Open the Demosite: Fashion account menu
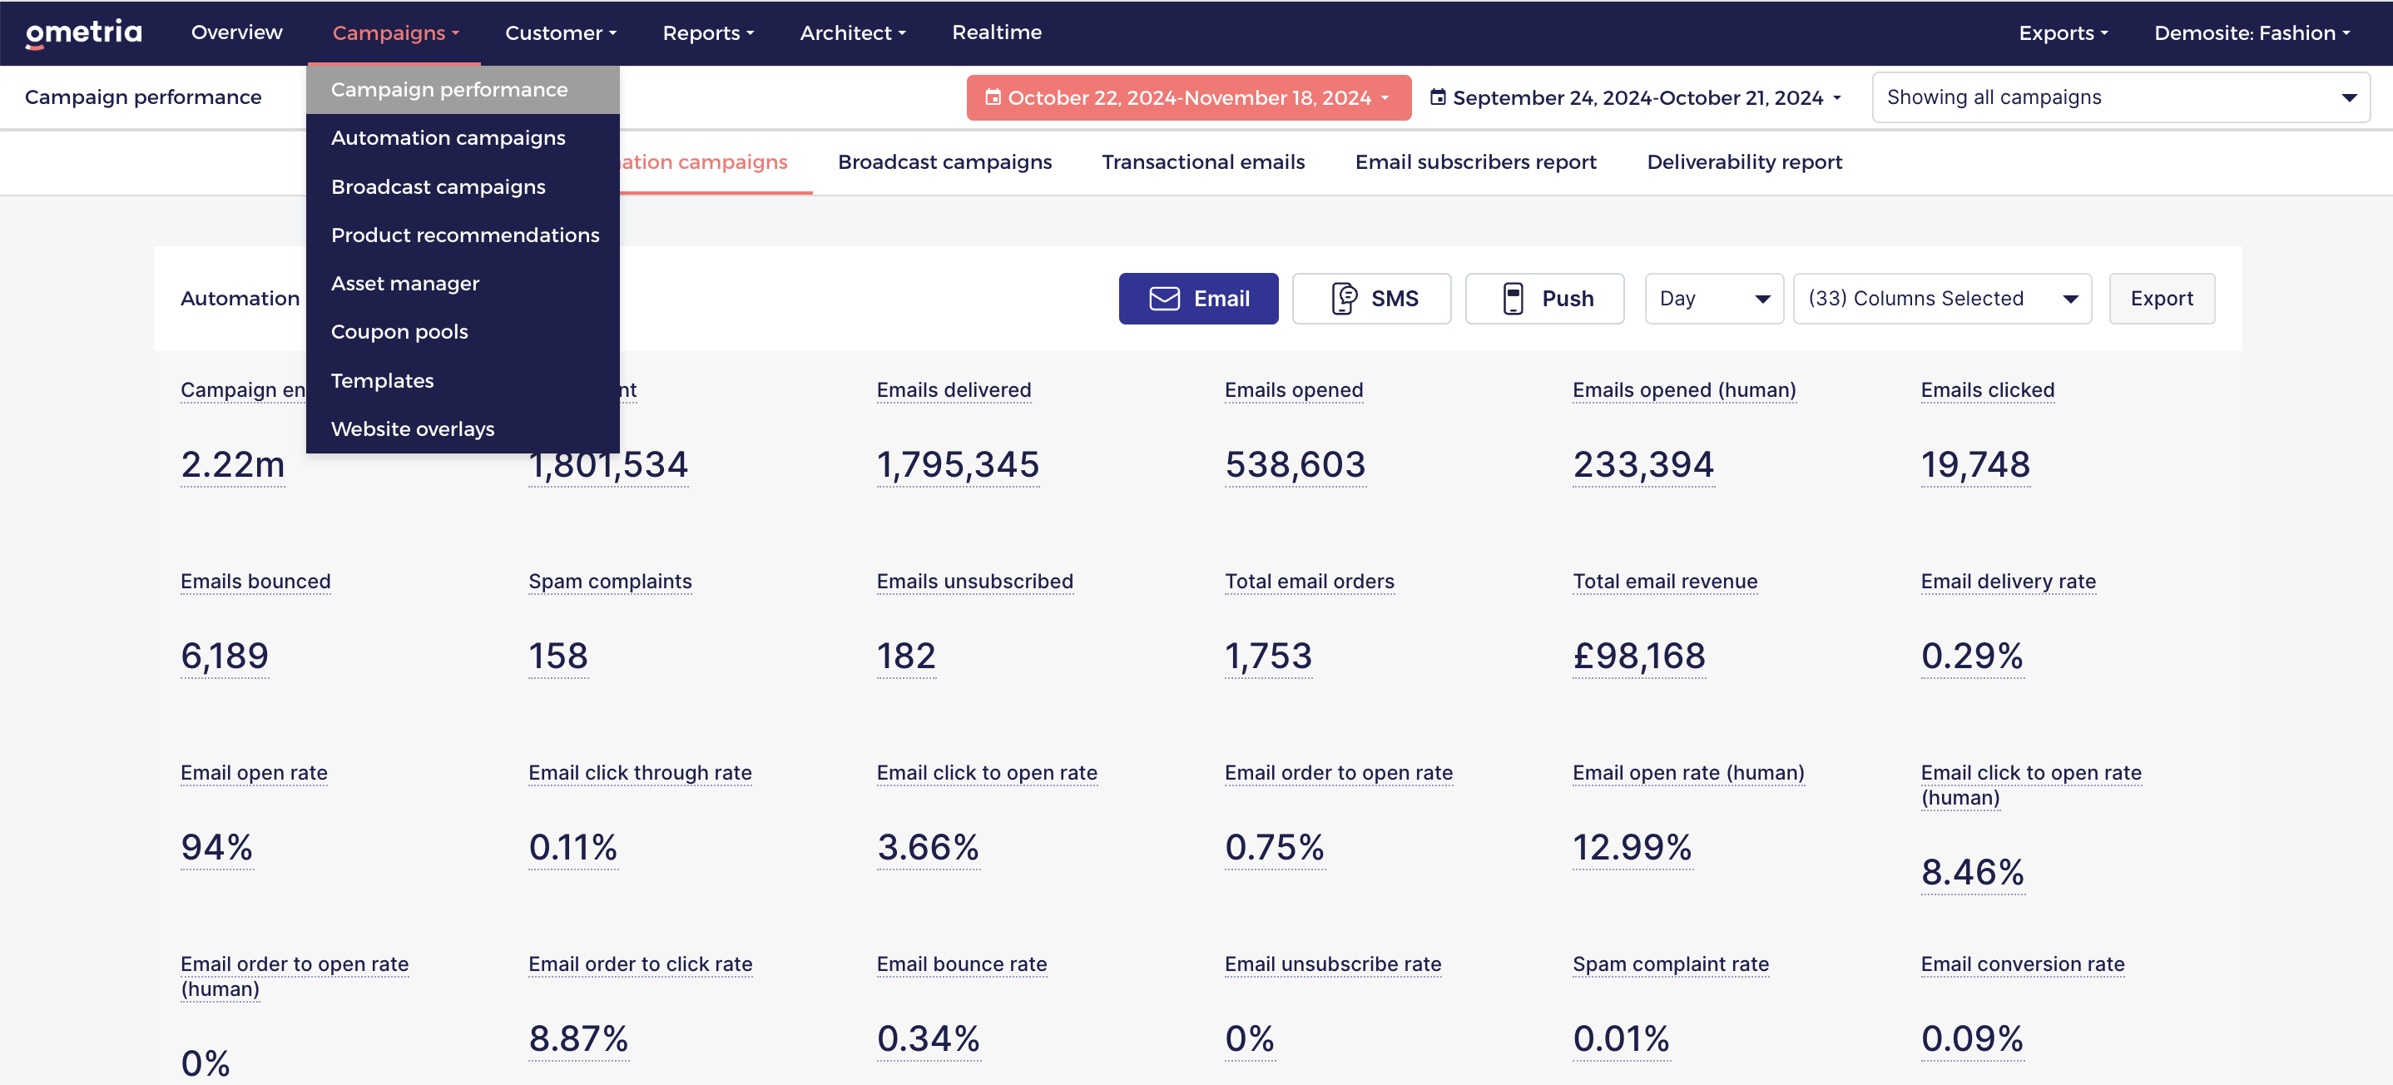The width and height of the screenshot is (2393, 1085). point(2251,32)
